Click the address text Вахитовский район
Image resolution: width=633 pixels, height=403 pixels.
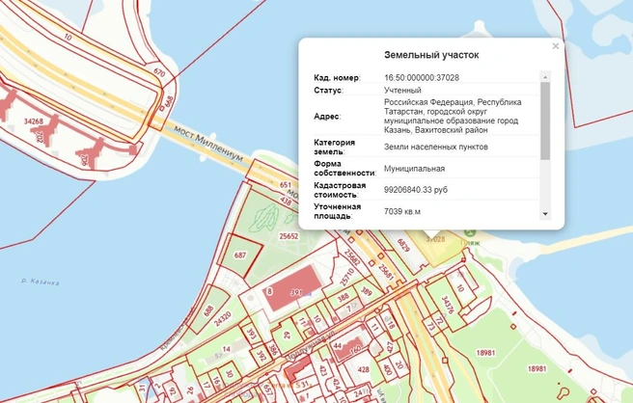(x=452, y=130)
